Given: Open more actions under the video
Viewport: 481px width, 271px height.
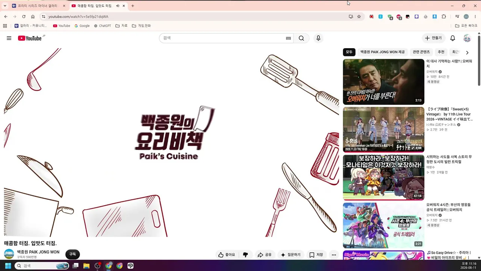Looking at the screenshot, I should [334, 255].
